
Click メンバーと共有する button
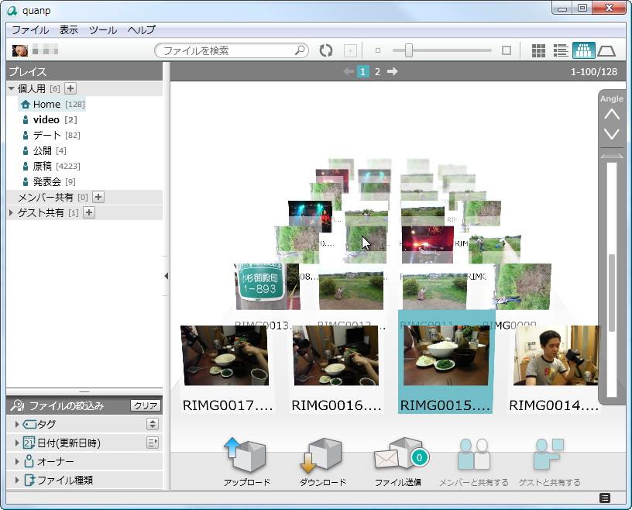pyautogui.click(x=473, y=462)
